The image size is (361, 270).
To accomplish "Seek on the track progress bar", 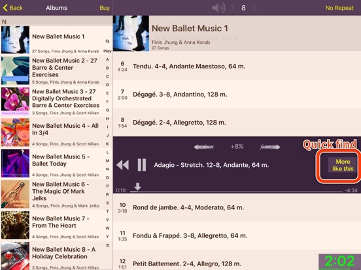I will (236, 191).
